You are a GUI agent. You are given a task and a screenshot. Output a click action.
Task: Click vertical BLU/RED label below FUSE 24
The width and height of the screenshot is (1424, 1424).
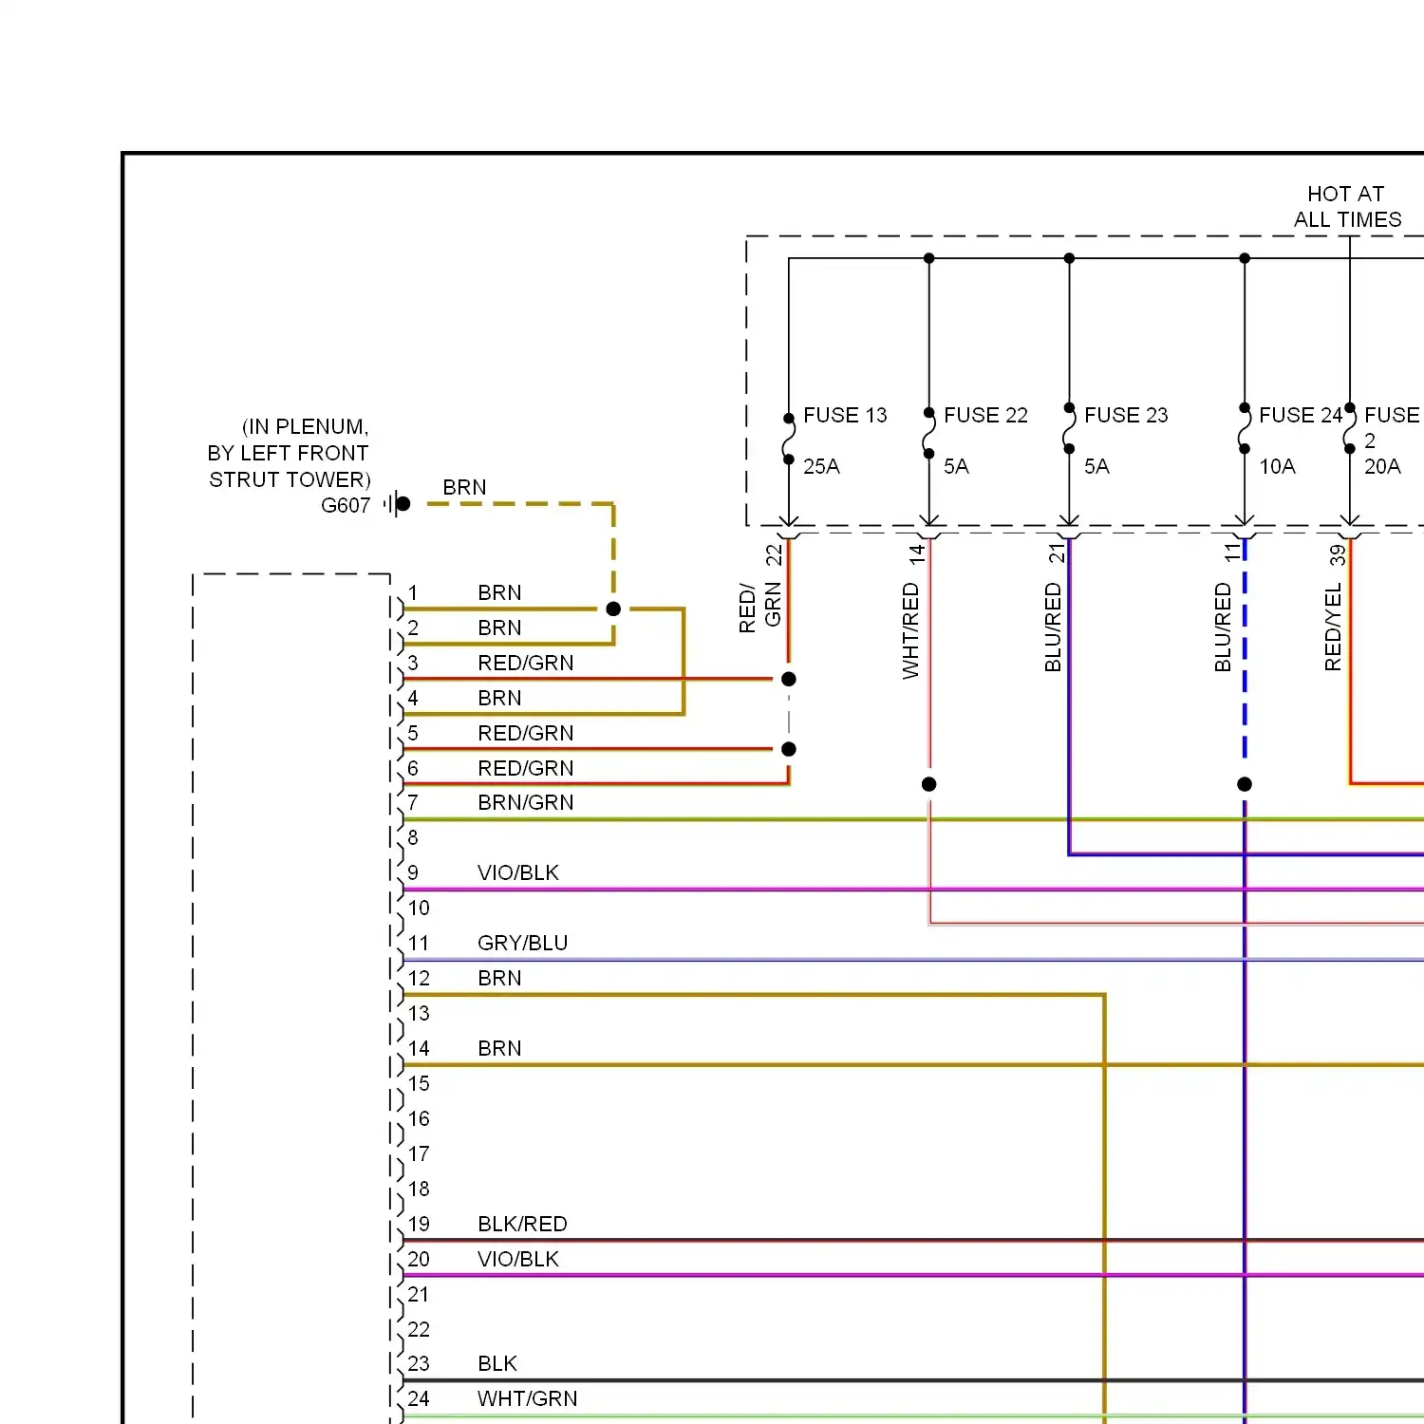(x=1223, y=628)
